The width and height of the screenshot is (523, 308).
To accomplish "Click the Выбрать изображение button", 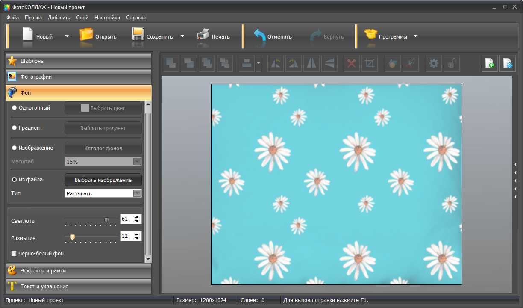I will click(x=103, y=180).
